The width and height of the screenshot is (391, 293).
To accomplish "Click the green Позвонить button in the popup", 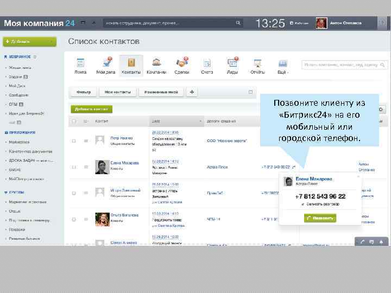I will pyautogui.click(x=320, y=218).
